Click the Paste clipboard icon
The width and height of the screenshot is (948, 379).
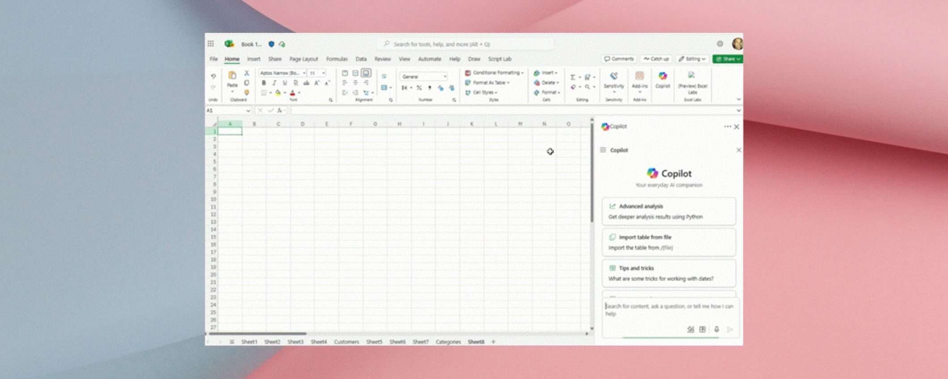click(x=232, y=76)
